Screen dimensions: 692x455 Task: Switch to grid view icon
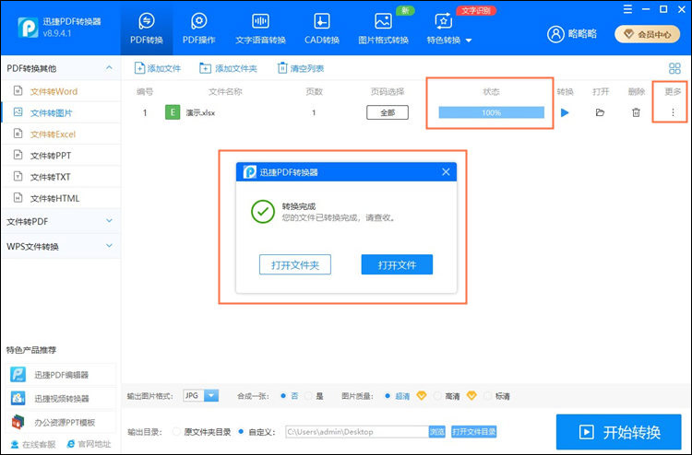[674, 68]
